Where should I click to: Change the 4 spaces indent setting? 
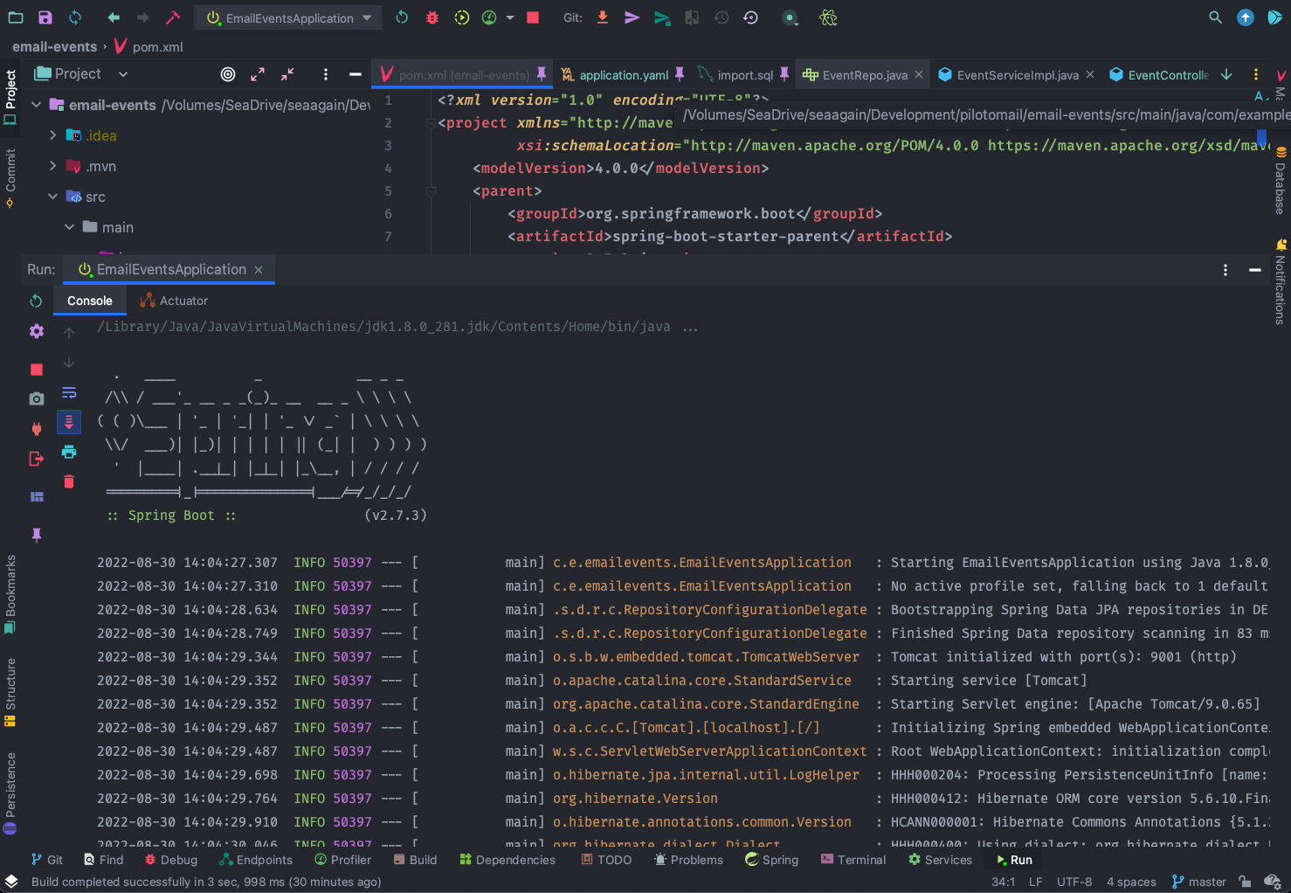pos(1131,882)
